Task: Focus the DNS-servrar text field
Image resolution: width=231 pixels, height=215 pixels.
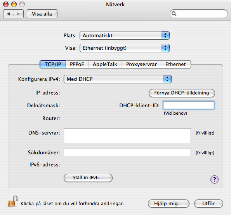Action: (127, 135)
